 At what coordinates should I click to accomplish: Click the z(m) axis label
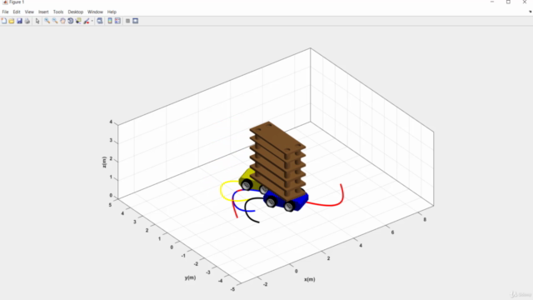pyautogui.click(x=104, y=162)
